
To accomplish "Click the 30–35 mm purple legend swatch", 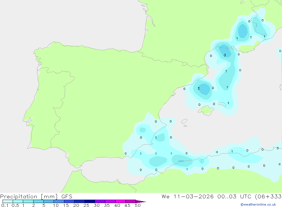I will (100, 201).
